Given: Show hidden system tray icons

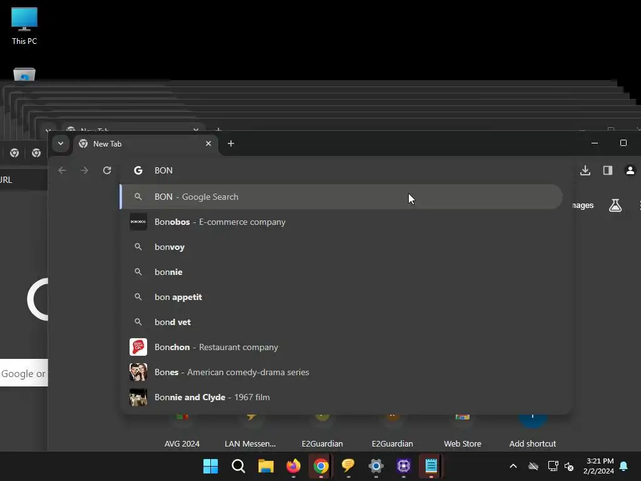Looking at the screenshot, I should click(513, 466).
